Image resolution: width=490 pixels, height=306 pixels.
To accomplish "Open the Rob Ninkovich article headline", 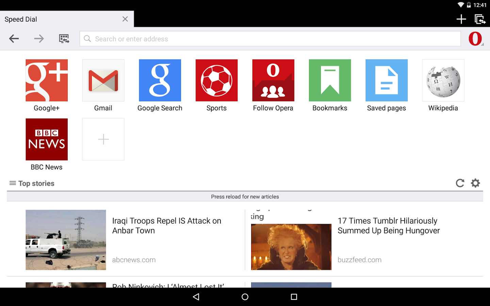I will [168, 286].
